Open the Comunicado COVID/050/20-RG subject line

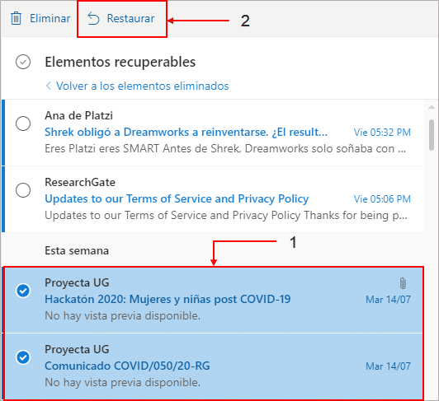(127, 366)
